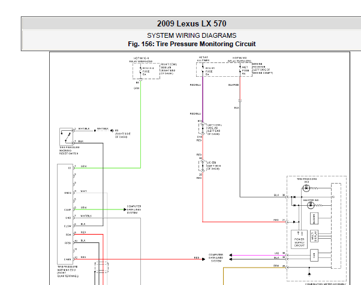The height and width of the screenshot is (285, 361).
Task: Click the VIO wire label
Action: [276, 253]
